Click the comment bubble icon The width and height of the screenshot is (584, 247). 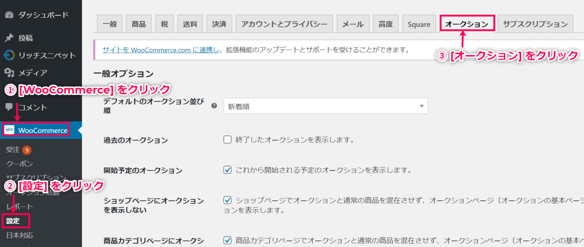coord(9,107)
